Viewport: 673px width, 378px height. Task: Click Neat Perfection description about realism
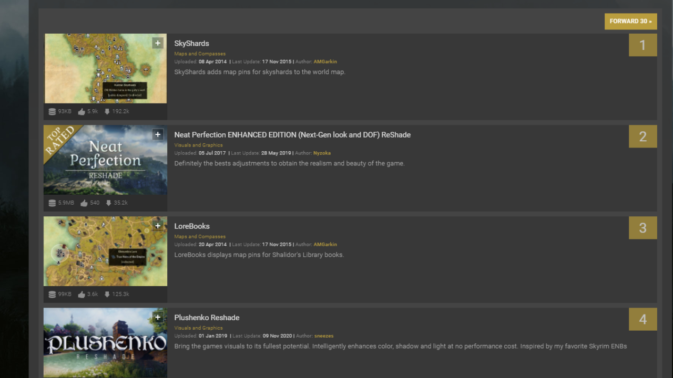pos(290,163)
